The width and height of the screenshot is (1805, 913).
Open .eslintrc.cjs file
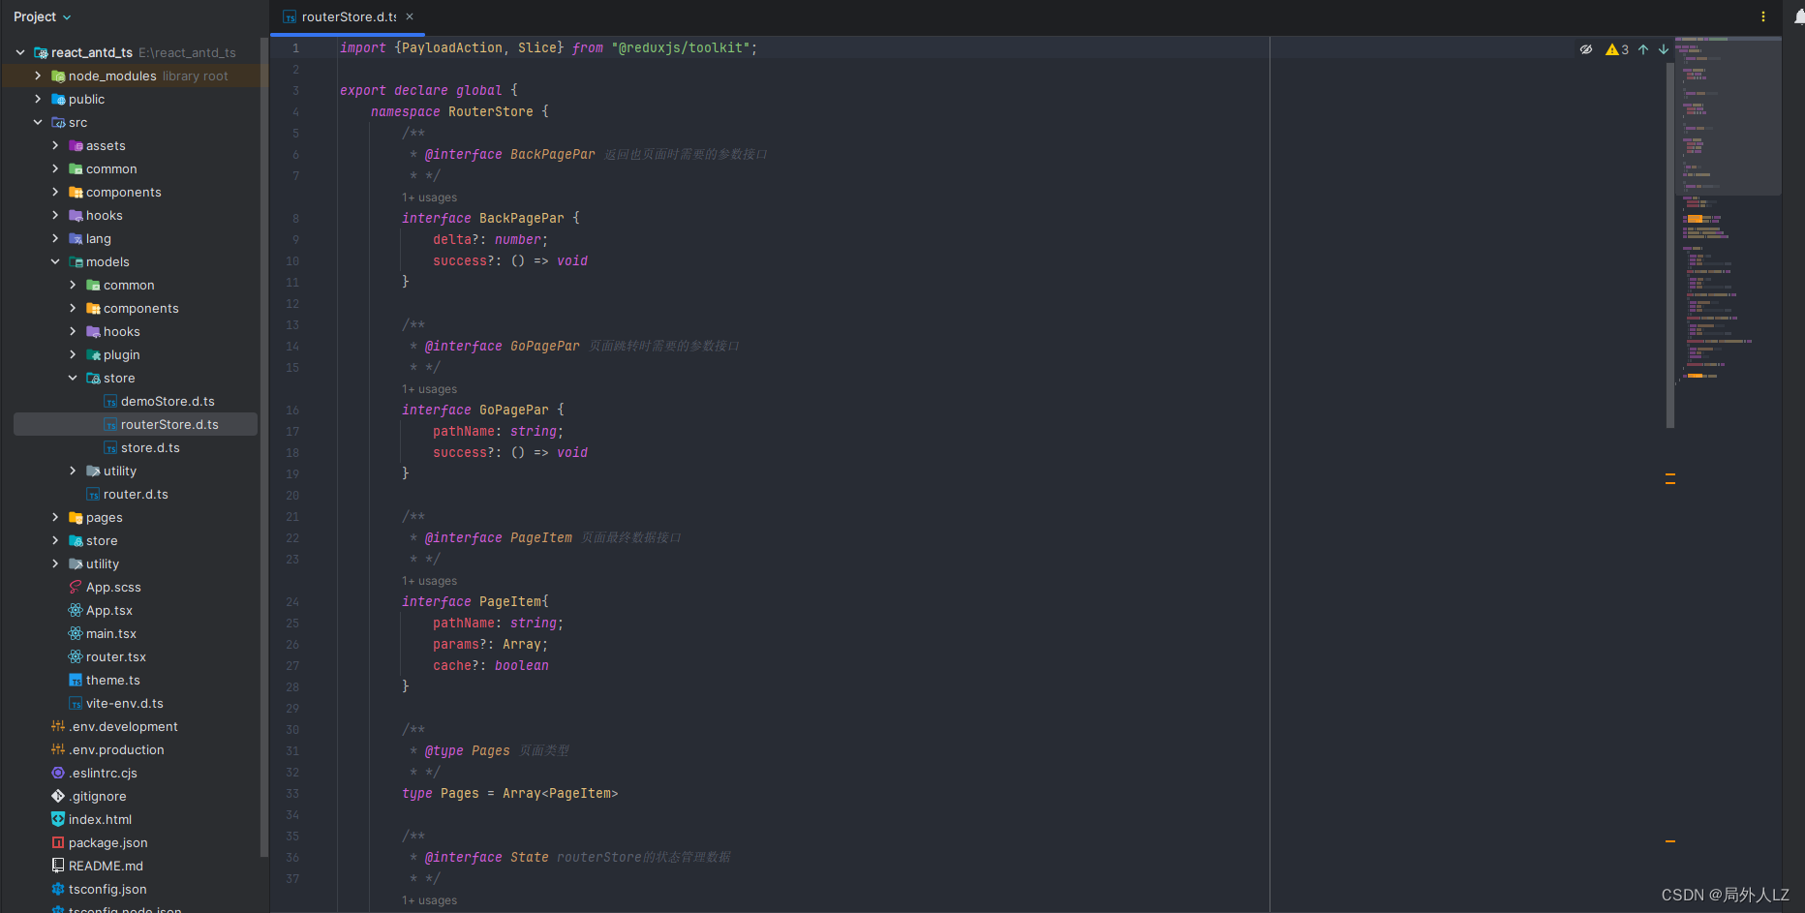click(103, 773)
